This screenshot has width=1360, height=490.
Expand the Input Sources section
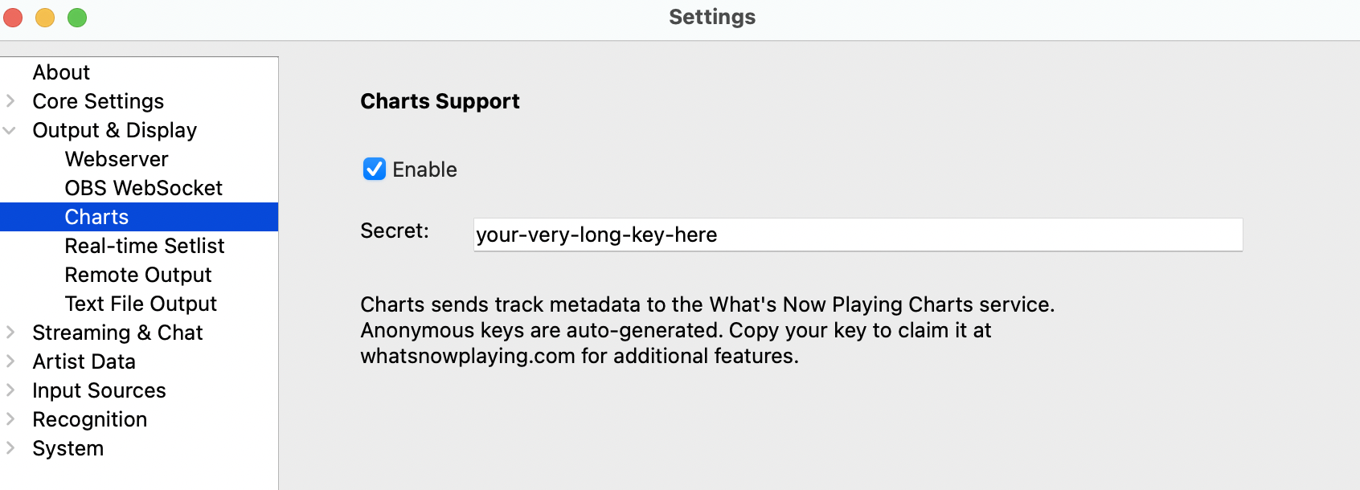(10, 390)
